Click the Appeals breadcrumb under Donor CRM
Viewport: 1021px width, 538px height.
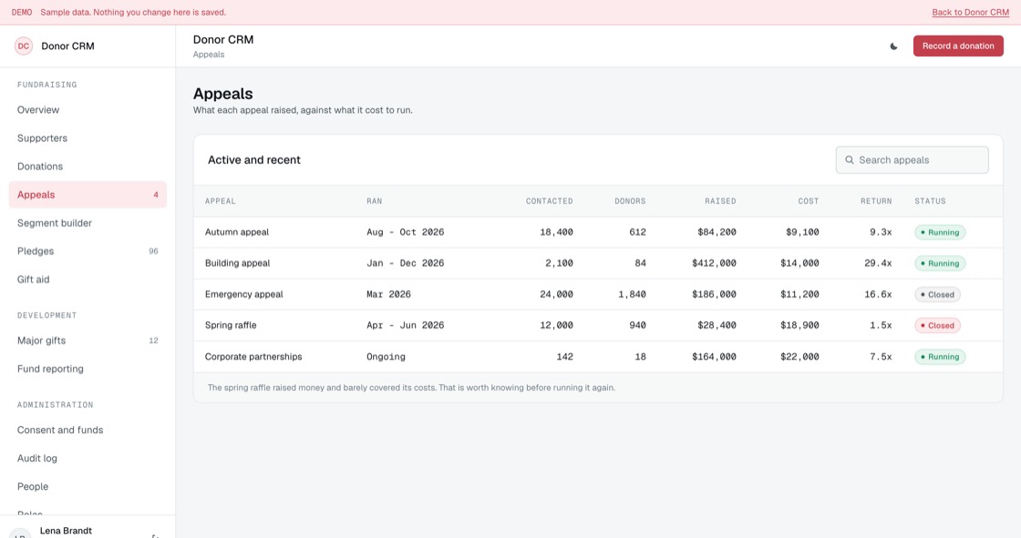pyautogui.click(x=209, y=55)
